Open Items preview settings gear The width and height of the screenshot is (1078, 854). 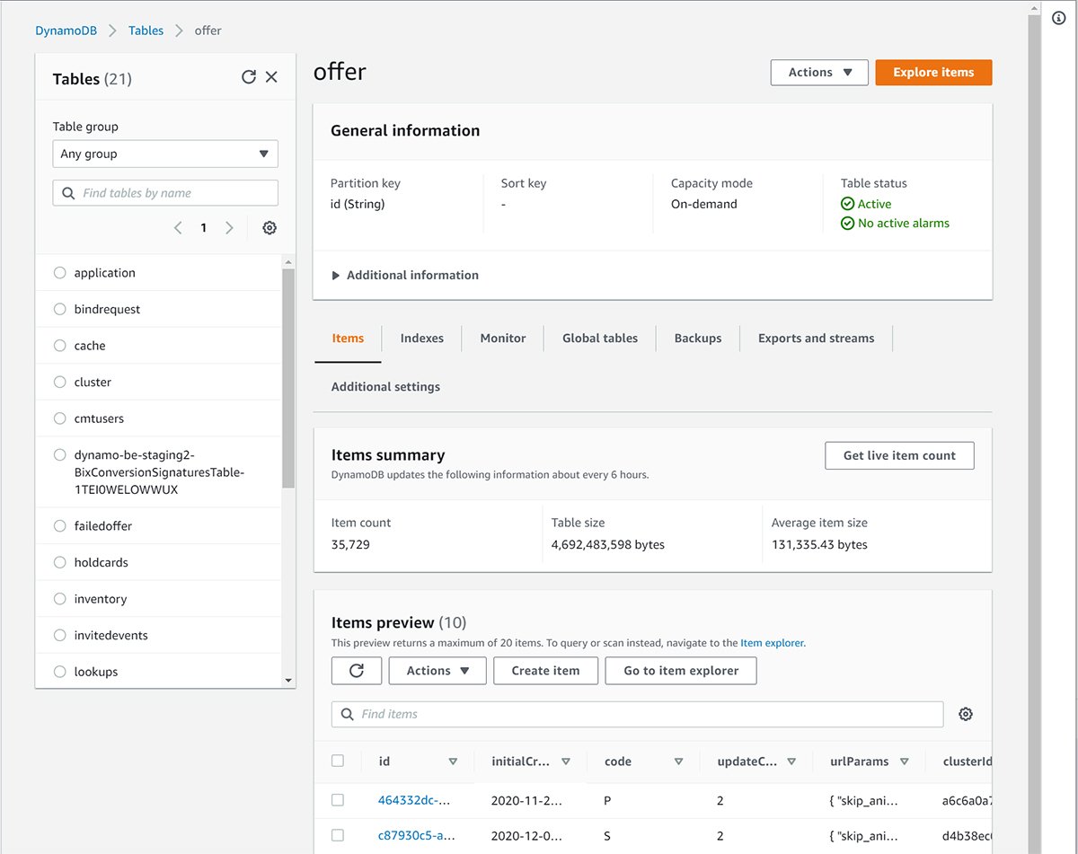966,714
